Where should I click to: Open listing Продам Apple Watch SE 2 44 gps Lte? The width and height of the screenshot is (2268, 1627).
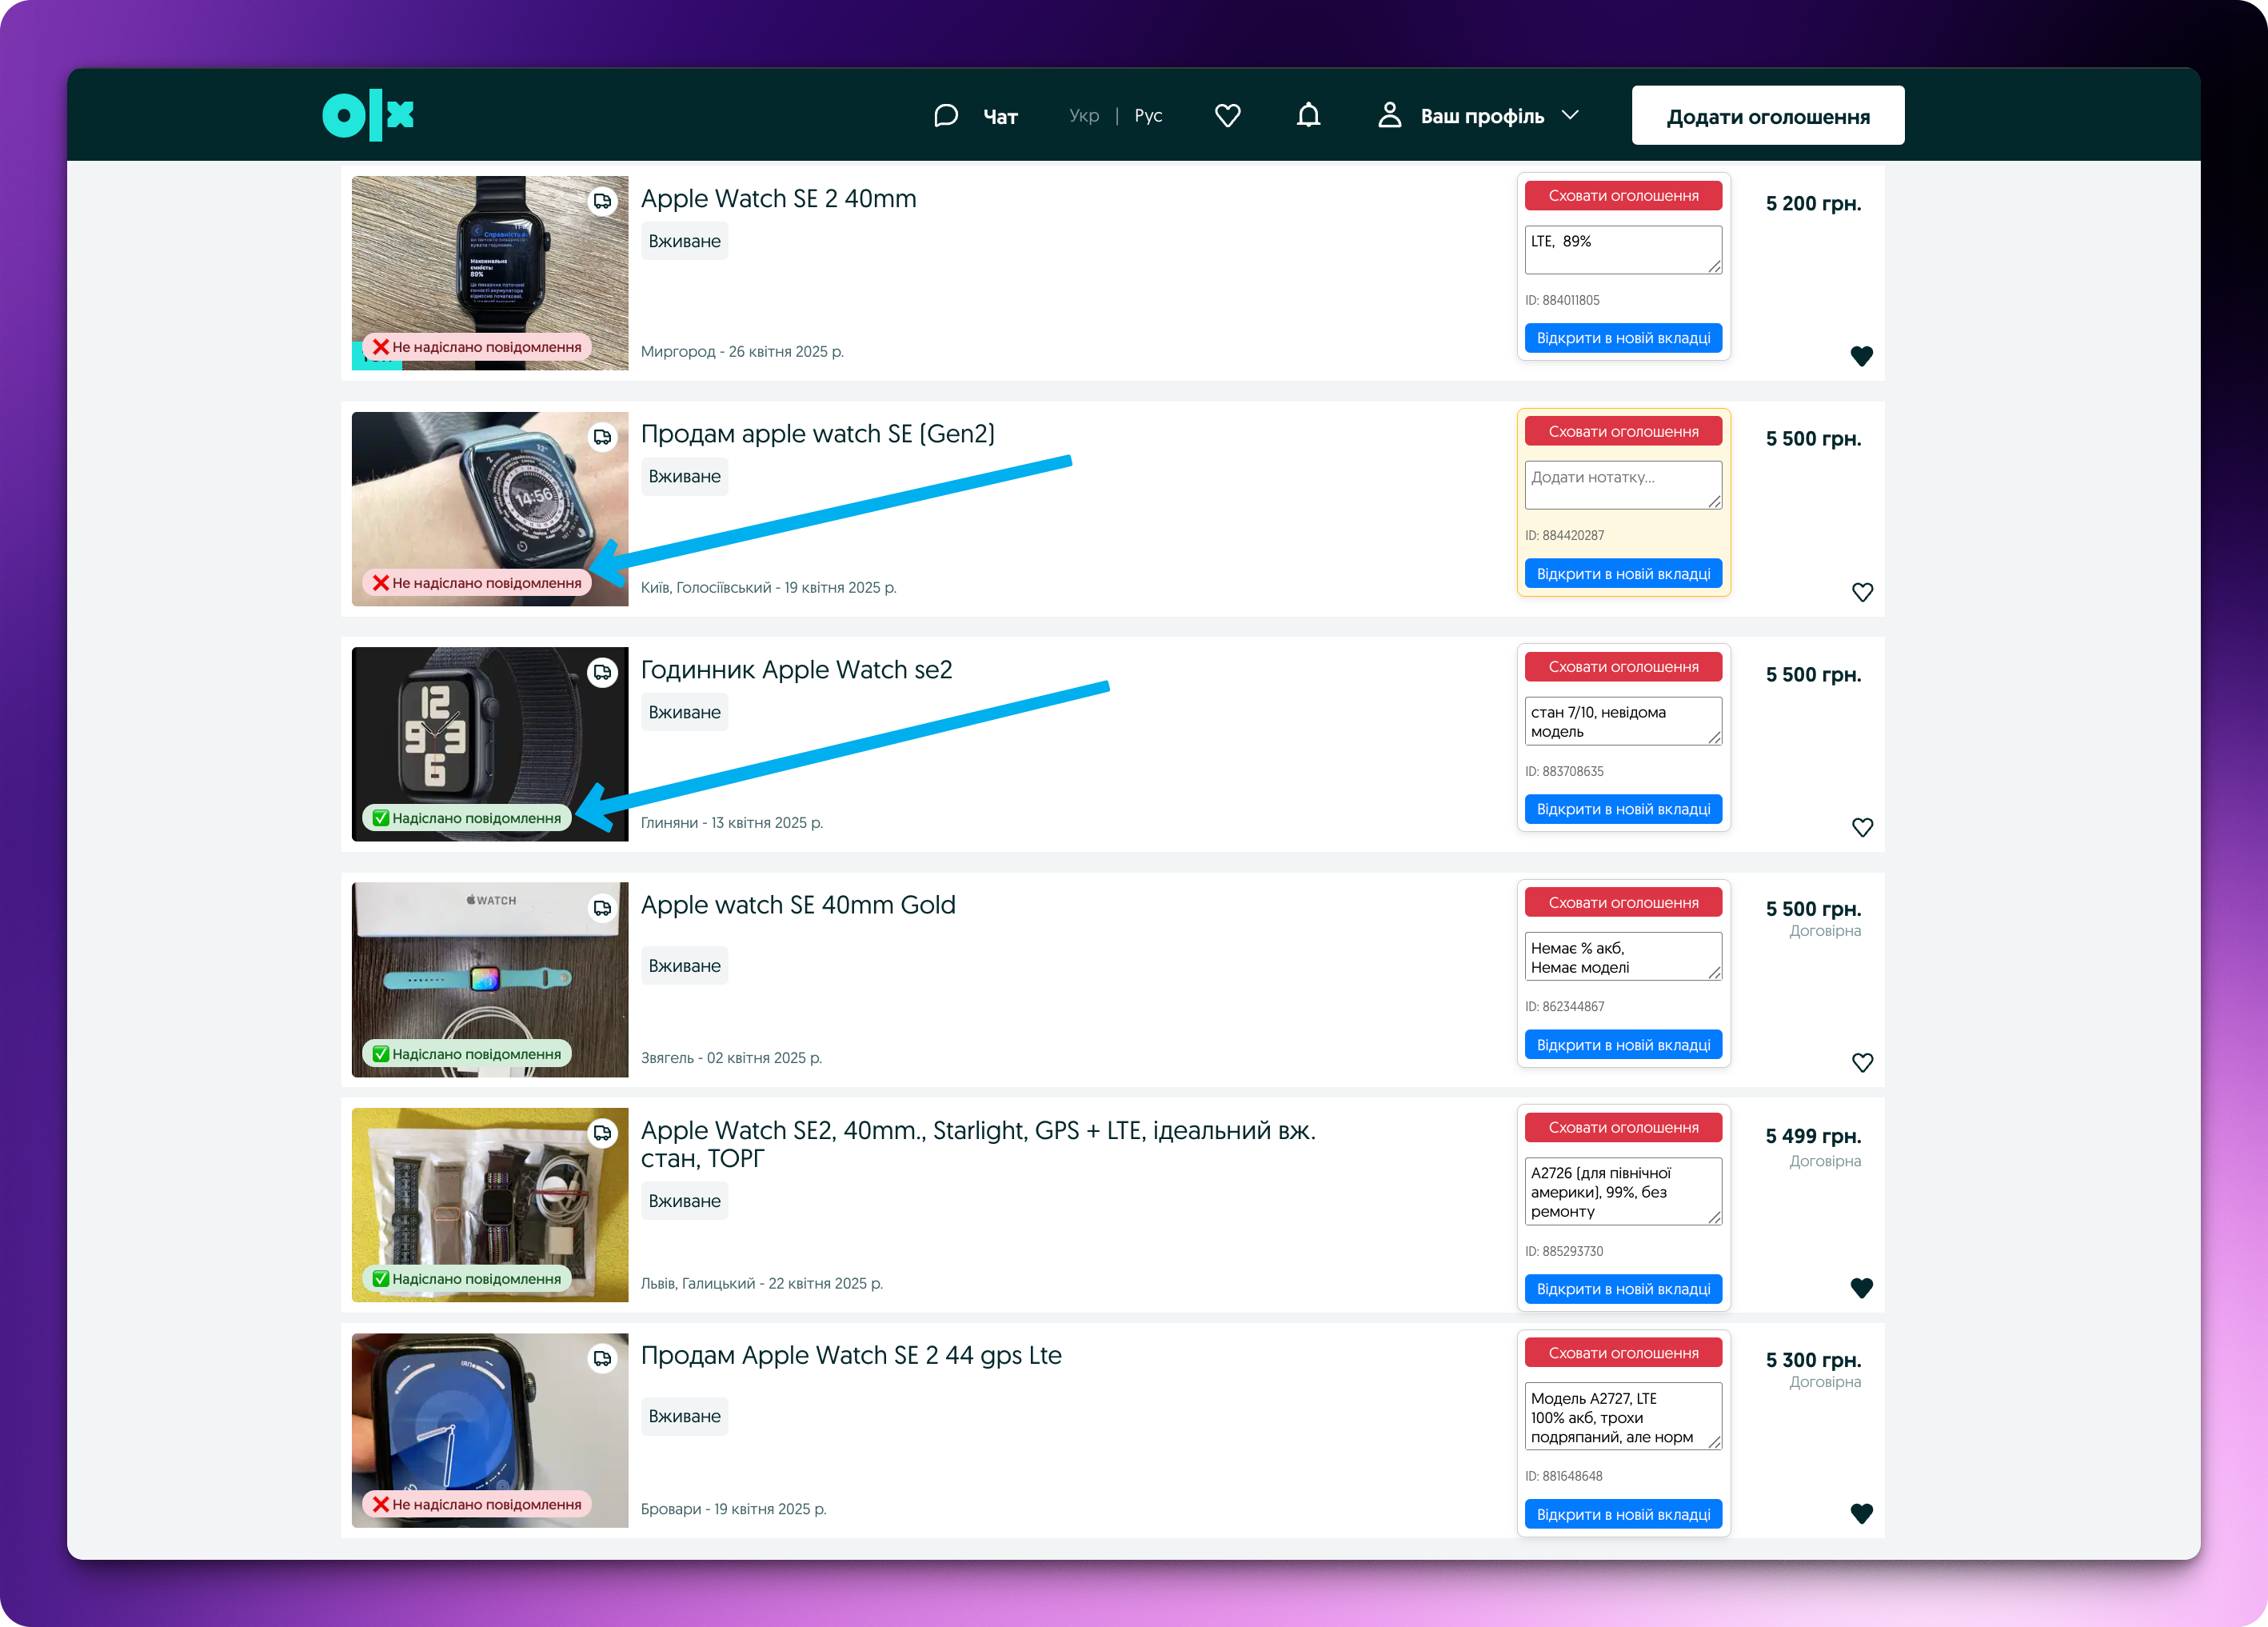(851, 1355)
